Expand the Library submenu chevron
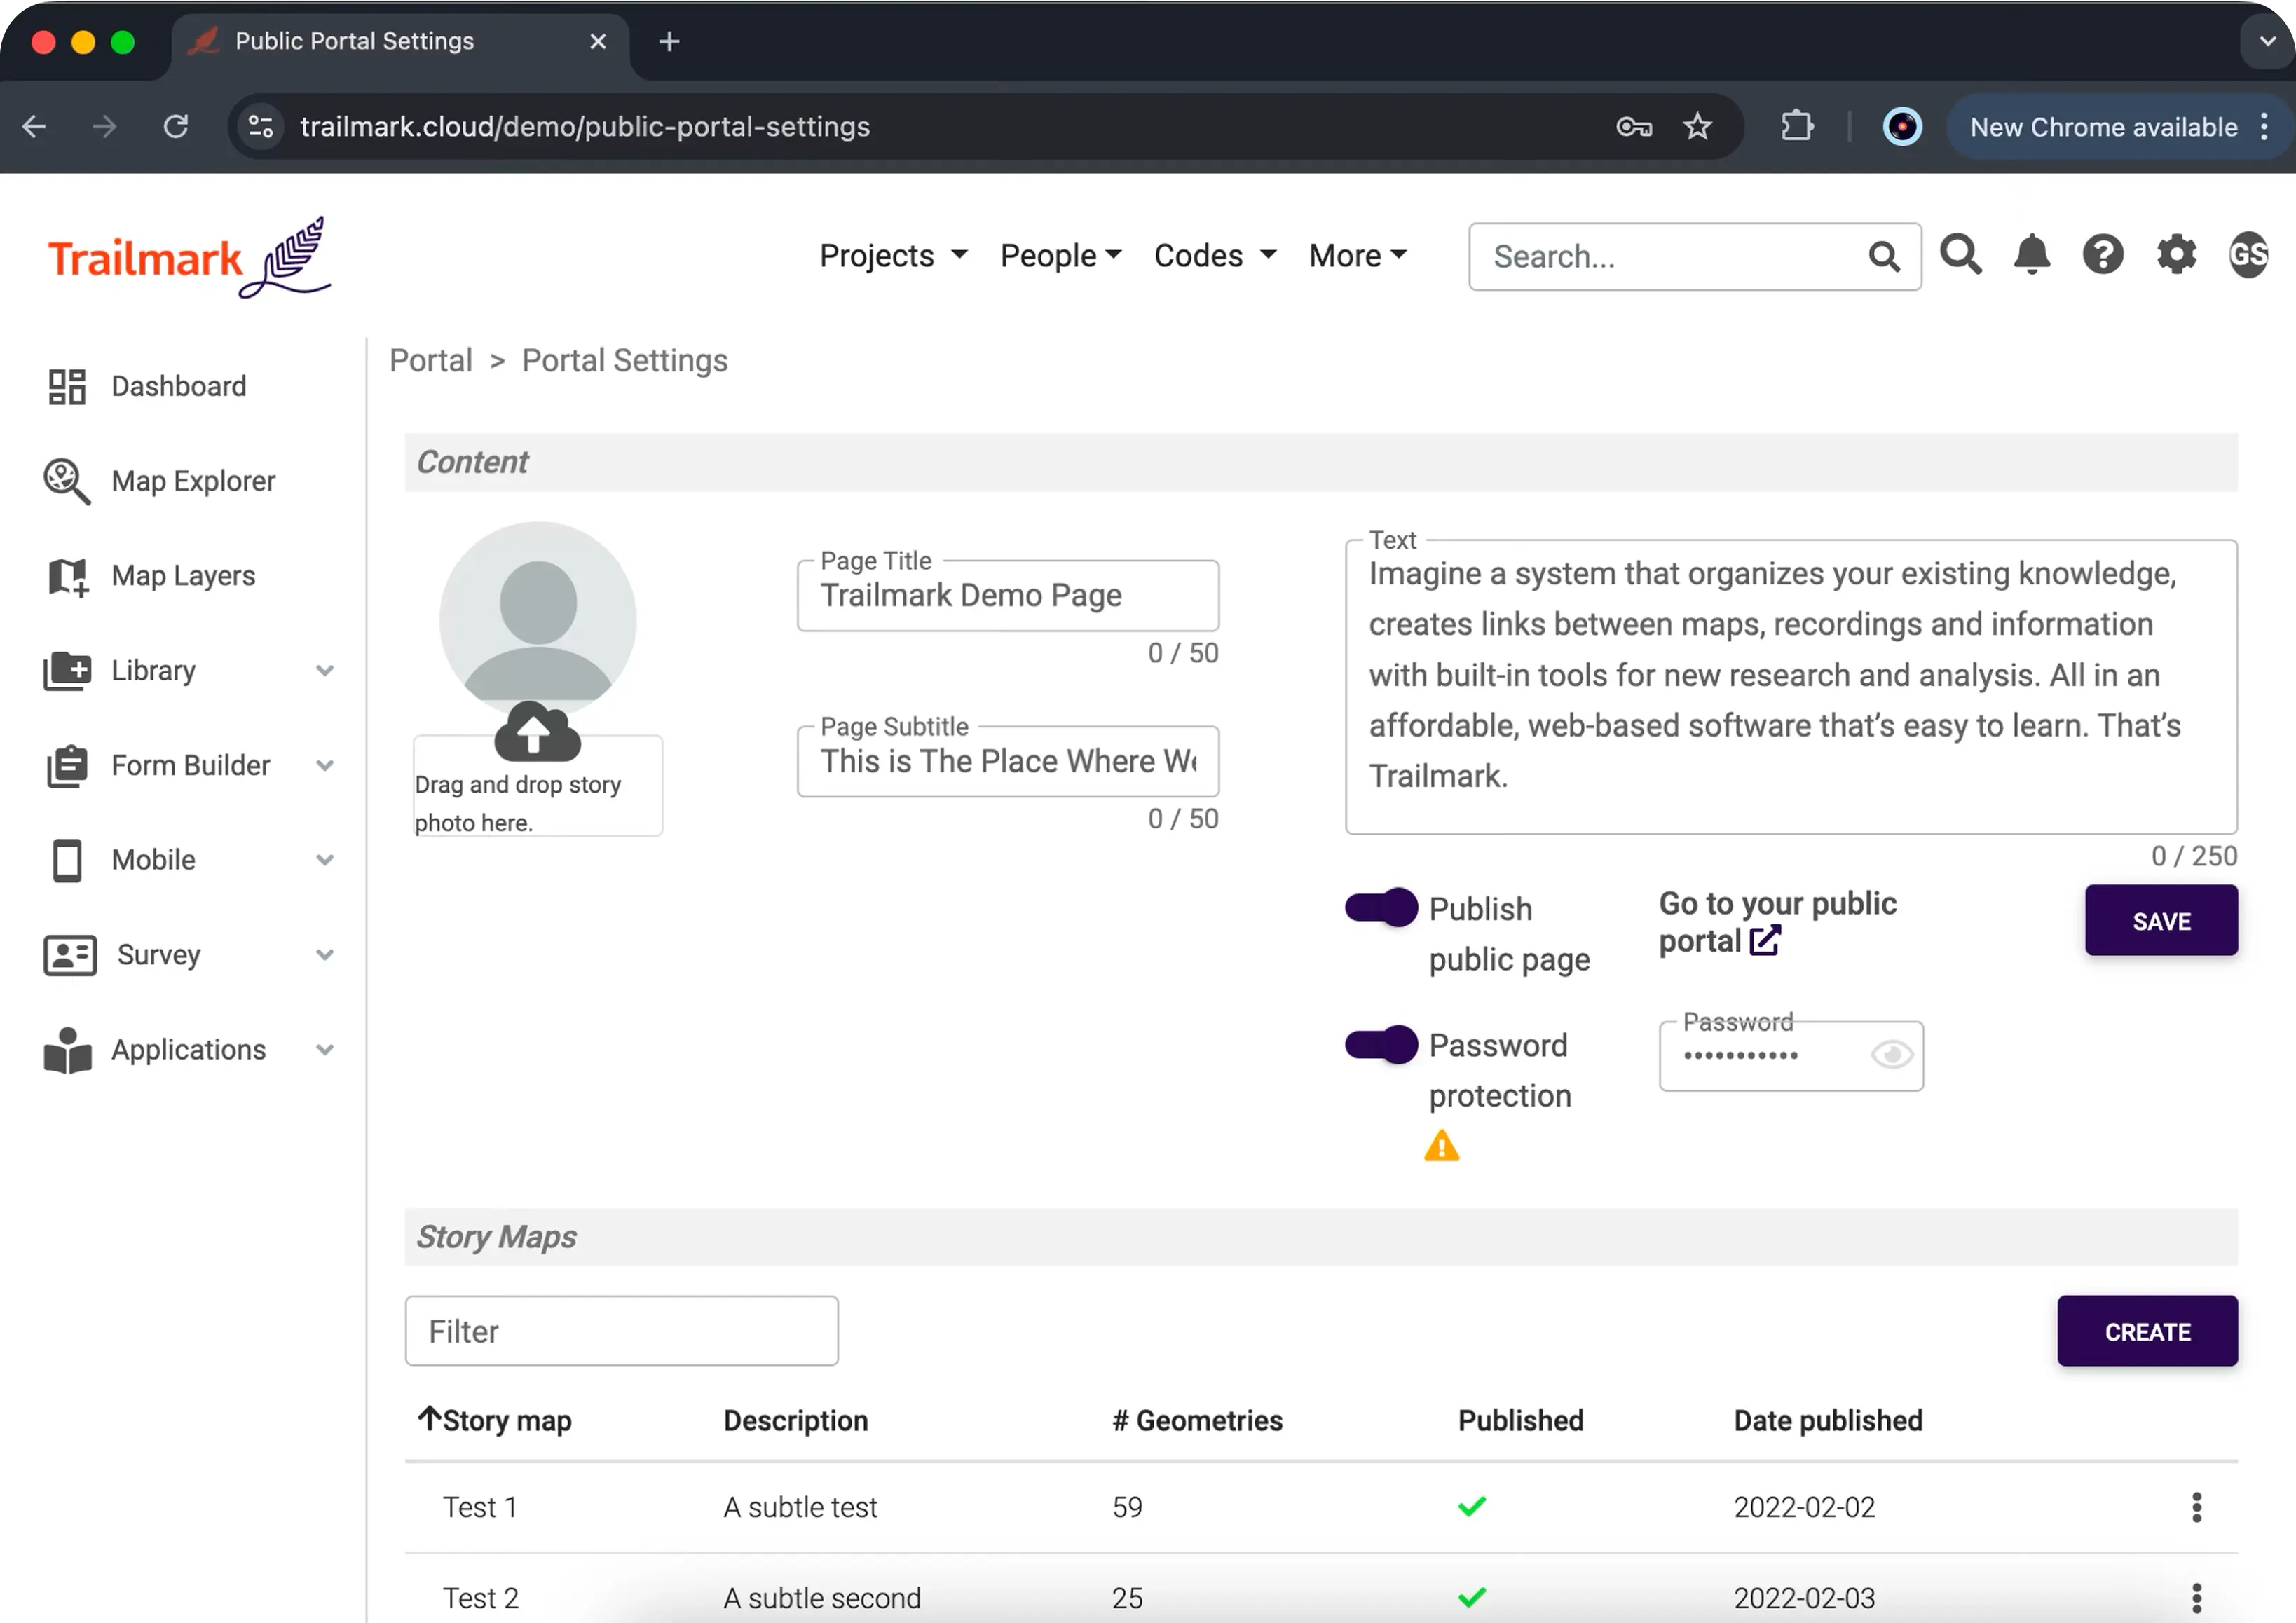2296x1623 pixels. [x=325, y=671]
